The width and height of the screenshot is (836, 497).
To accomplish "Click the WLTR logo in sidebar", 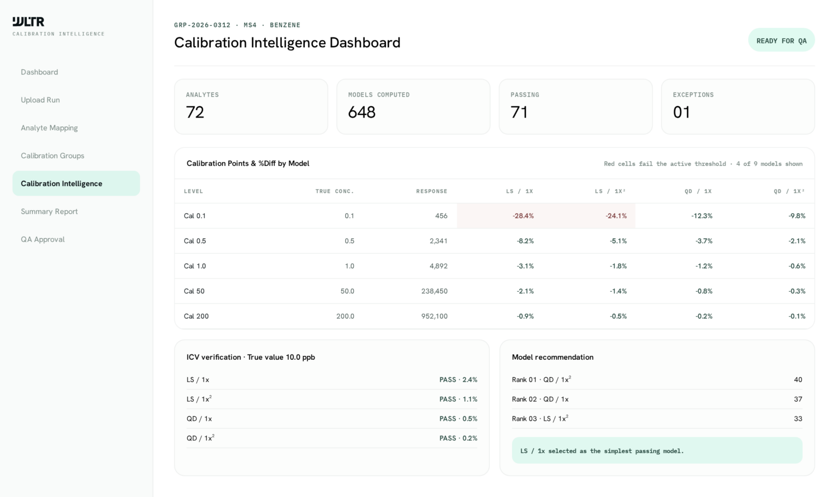I will pos(28,22).
